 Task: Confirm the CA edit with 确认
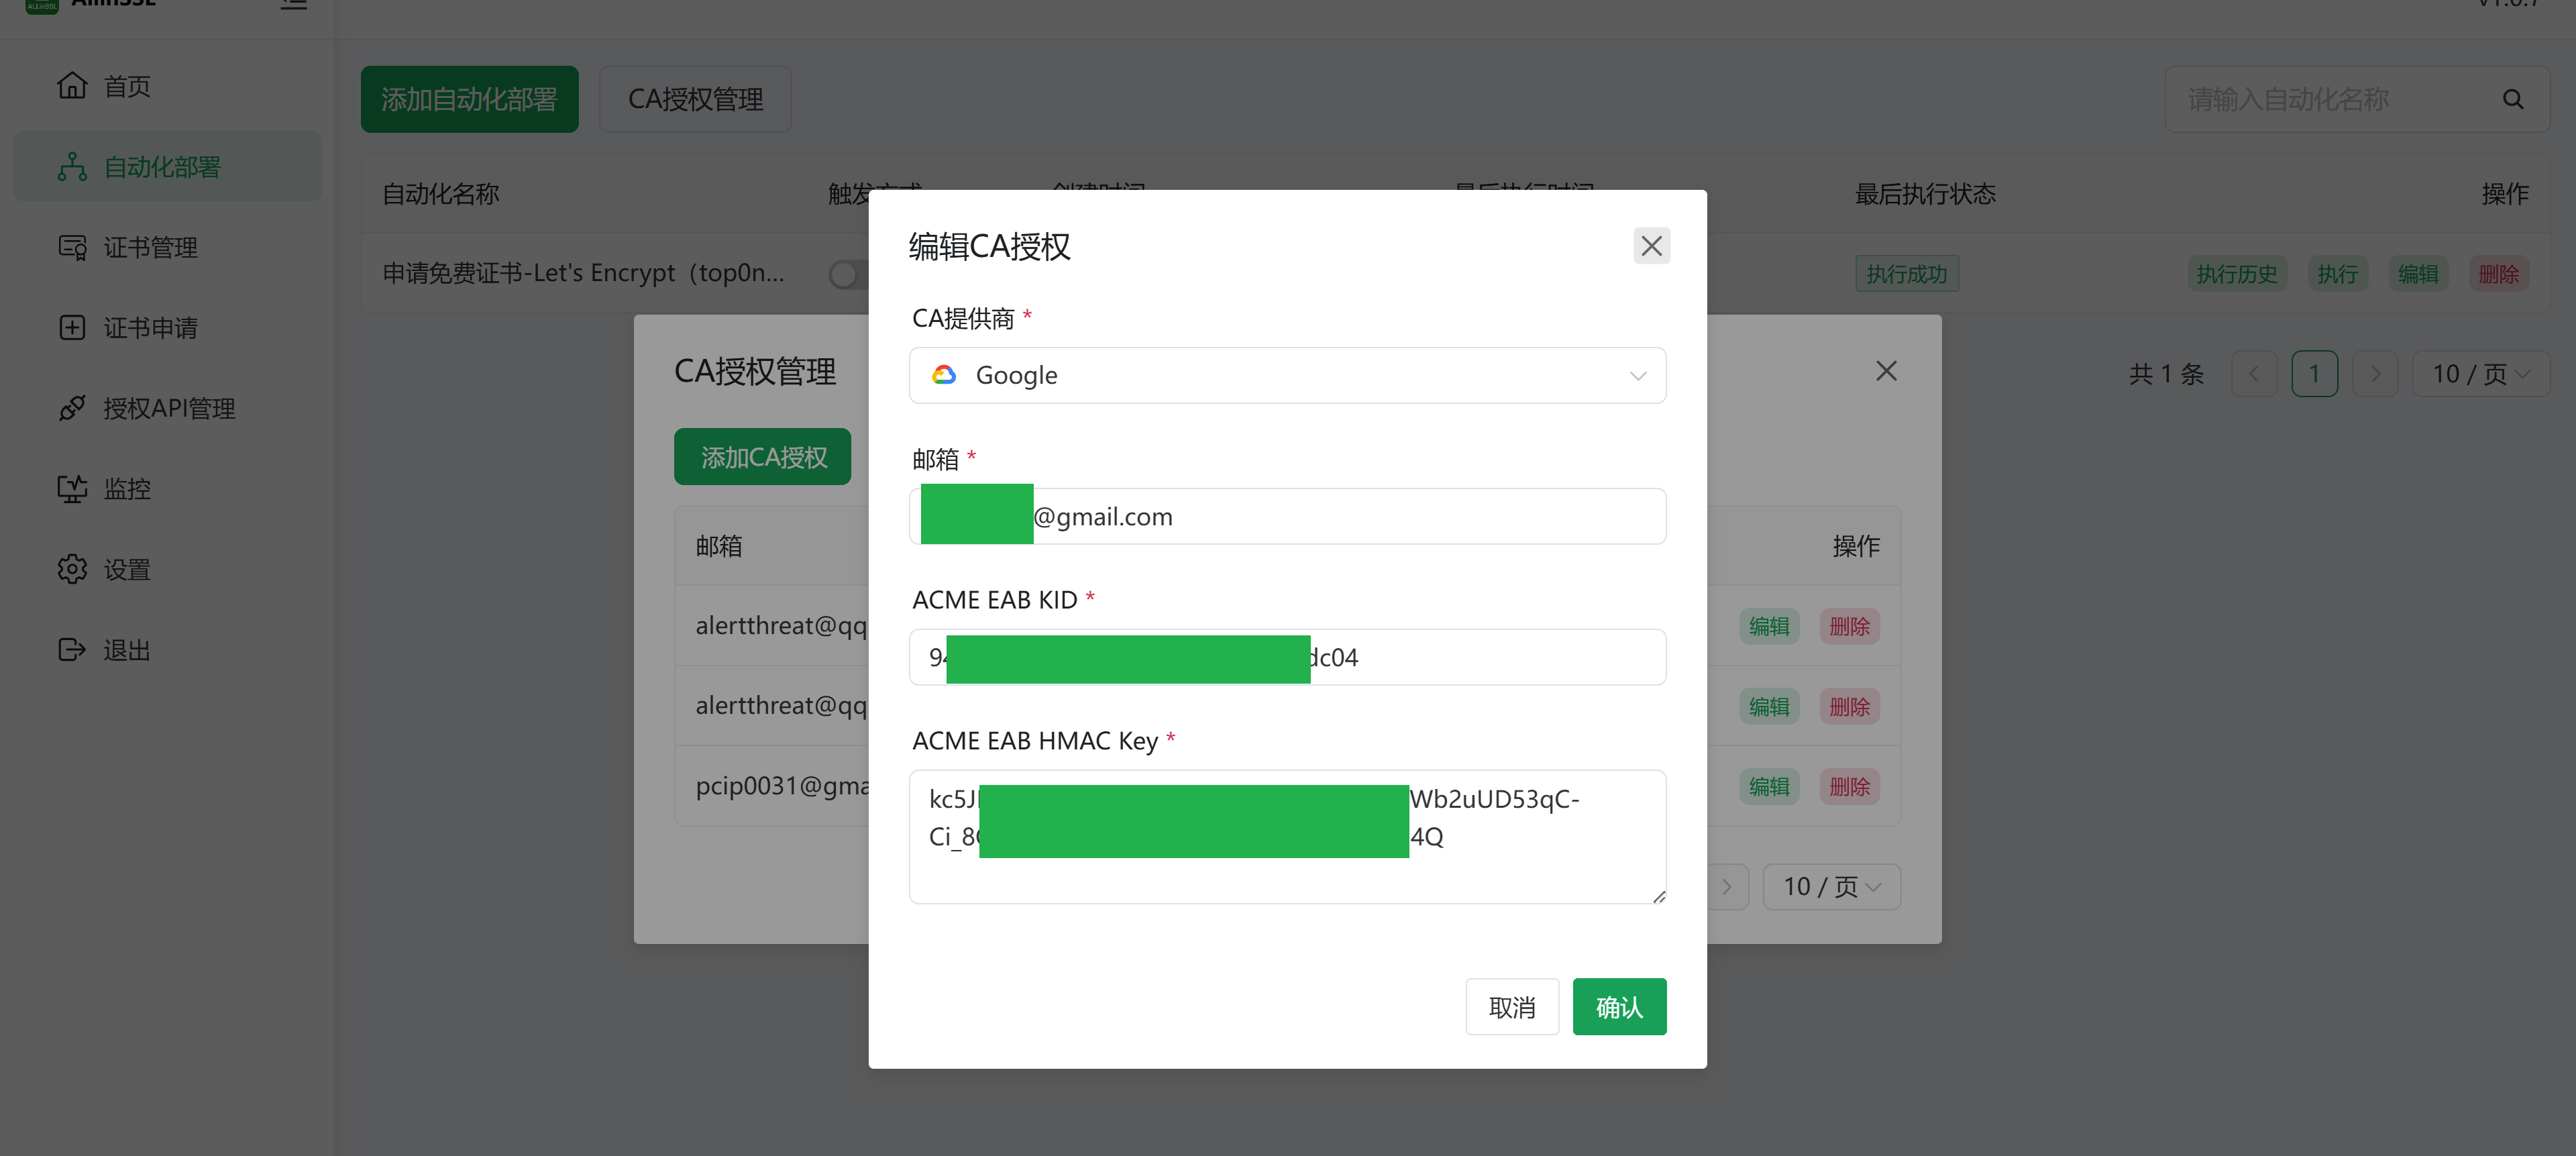click(x=1618, y=1007)
